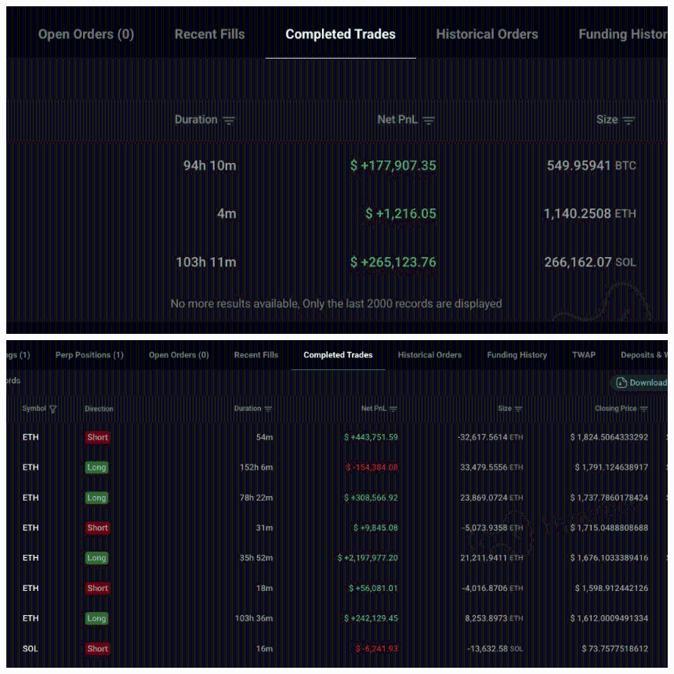Click the Short badge on the 18m ETH trade
The width and height of the screenshot is (674, 674).
[x=98, y=588]
